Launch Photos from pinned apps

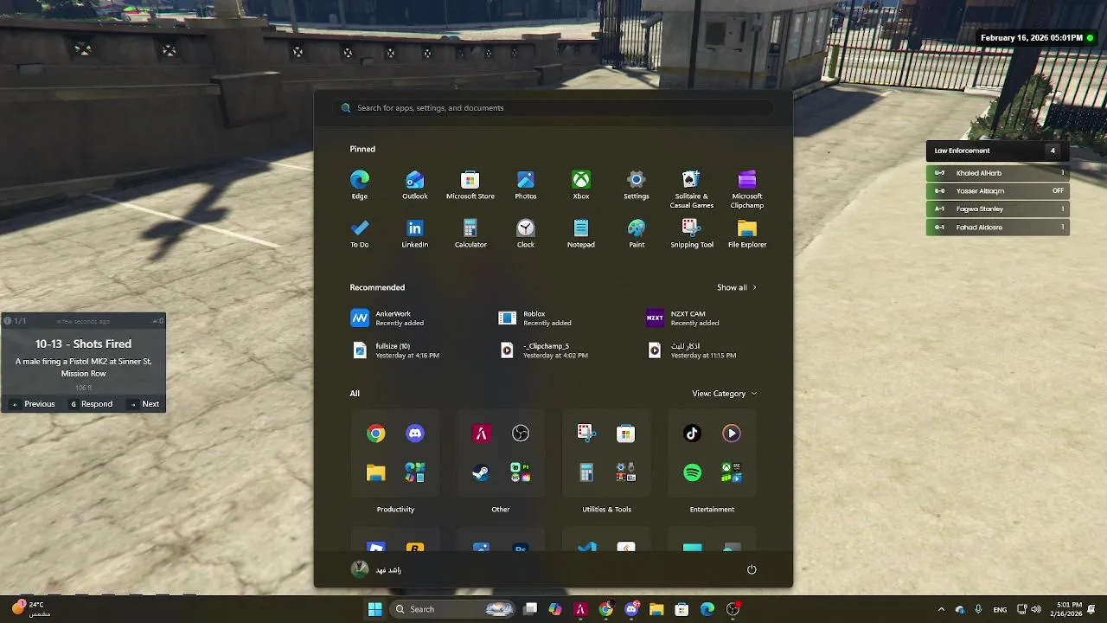[526, 184]
